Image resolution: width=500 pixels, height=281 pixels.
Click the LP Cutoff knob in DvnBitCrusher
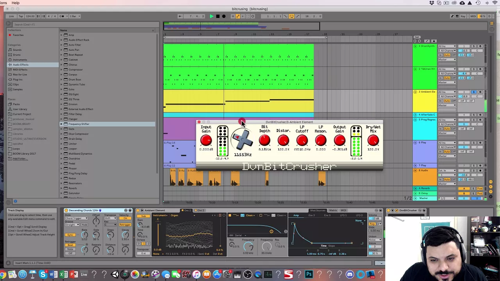pyautogui.click(x=302, y=140)
